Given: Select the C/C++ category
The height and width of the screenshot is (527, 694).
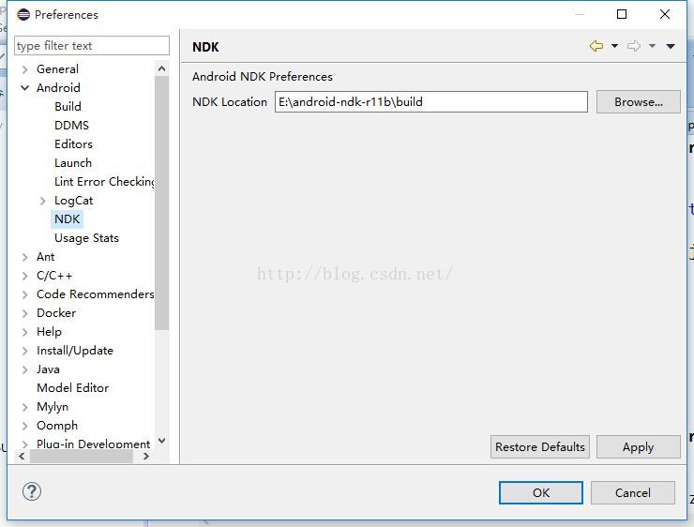Looking at the screenshot, I should (54, 276).
